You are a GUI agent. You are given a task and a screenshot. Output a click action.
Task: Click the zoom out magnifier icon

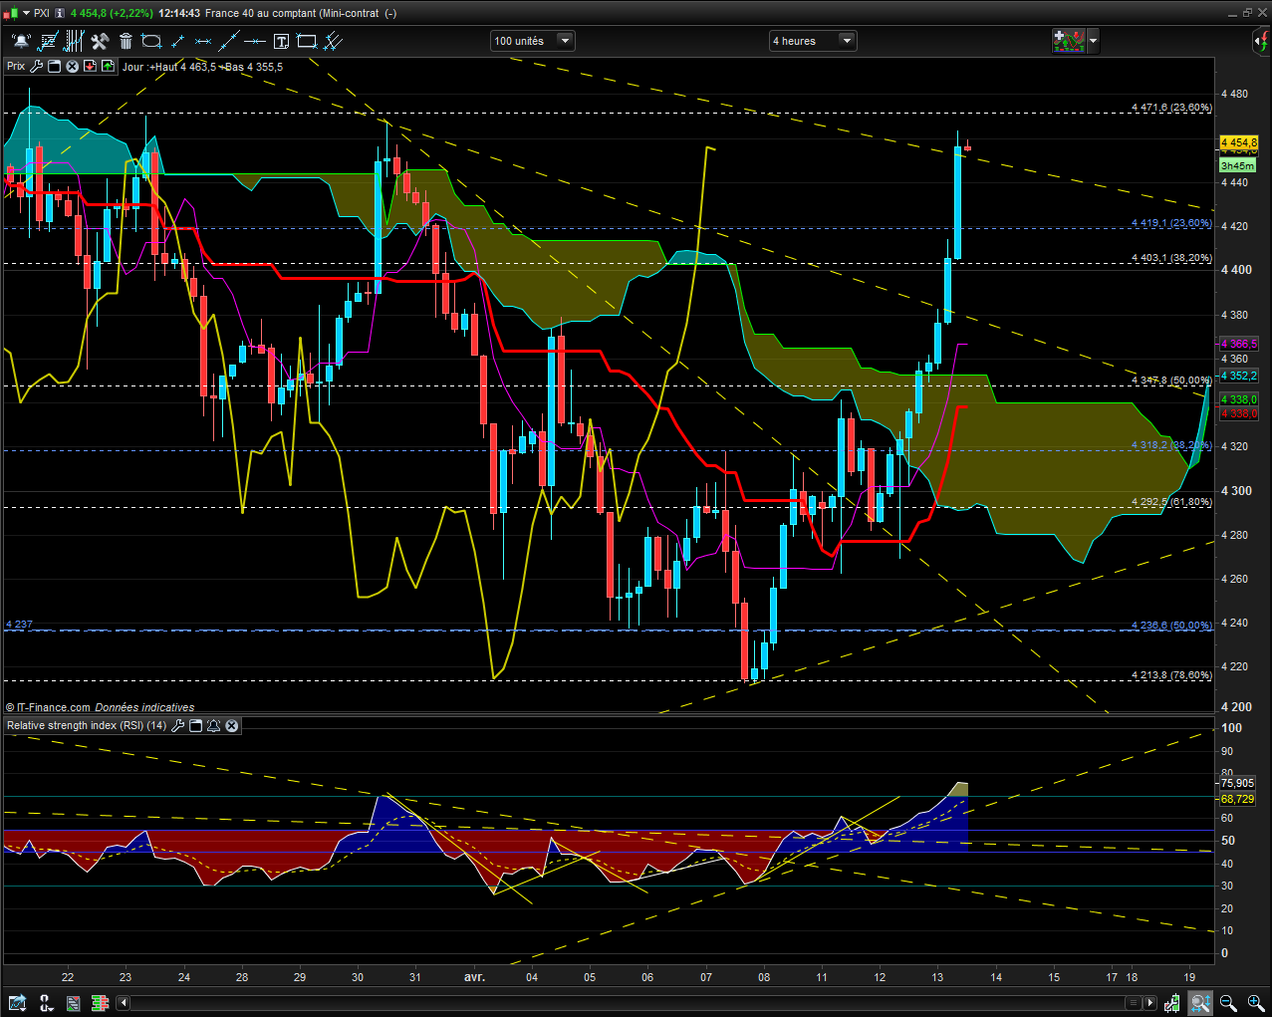point(1228,1003)
